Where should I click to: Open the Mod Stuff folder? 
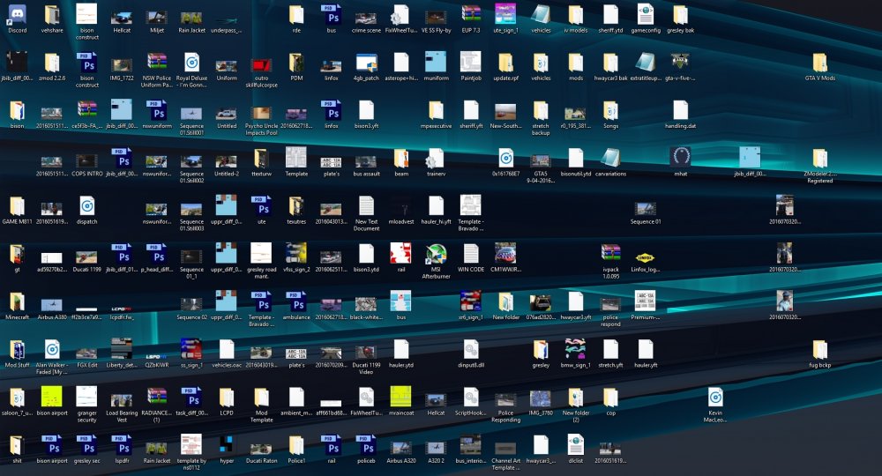click(x=17, y=350)
